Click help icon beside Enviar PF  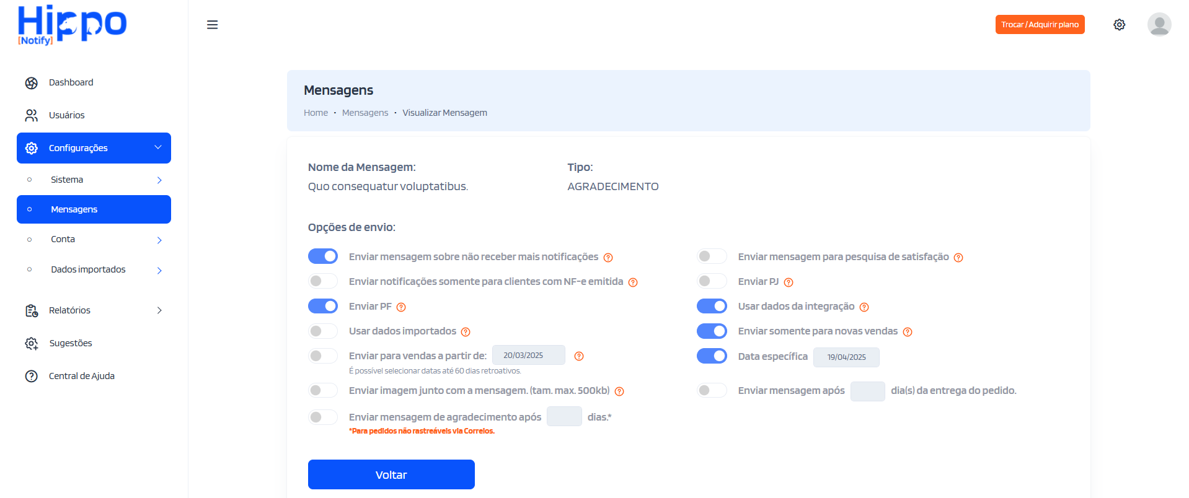(401, 307)
